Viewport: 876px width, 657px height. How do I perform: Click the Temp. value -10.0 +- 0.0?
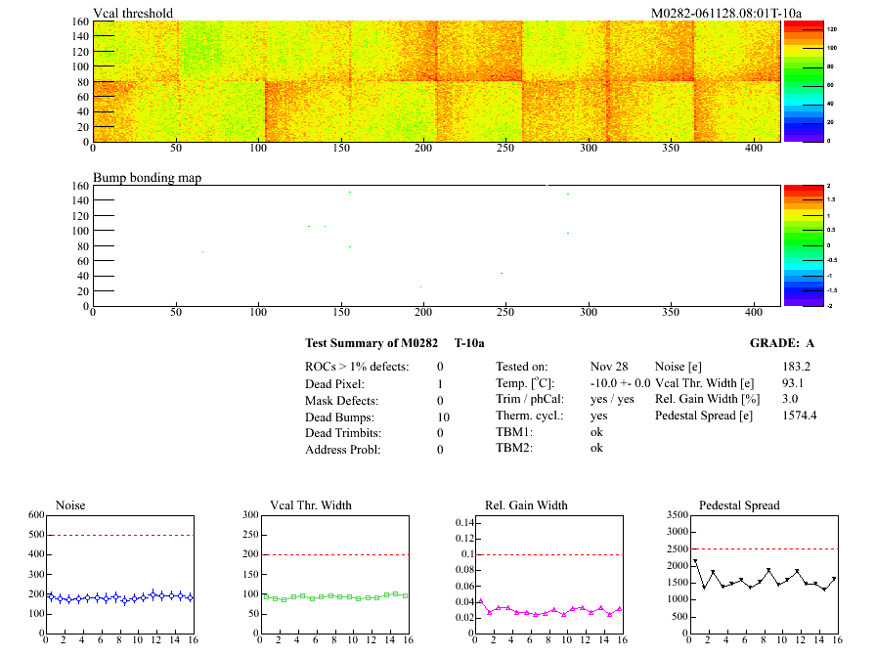pyautogui.click(x=620, y=383)
